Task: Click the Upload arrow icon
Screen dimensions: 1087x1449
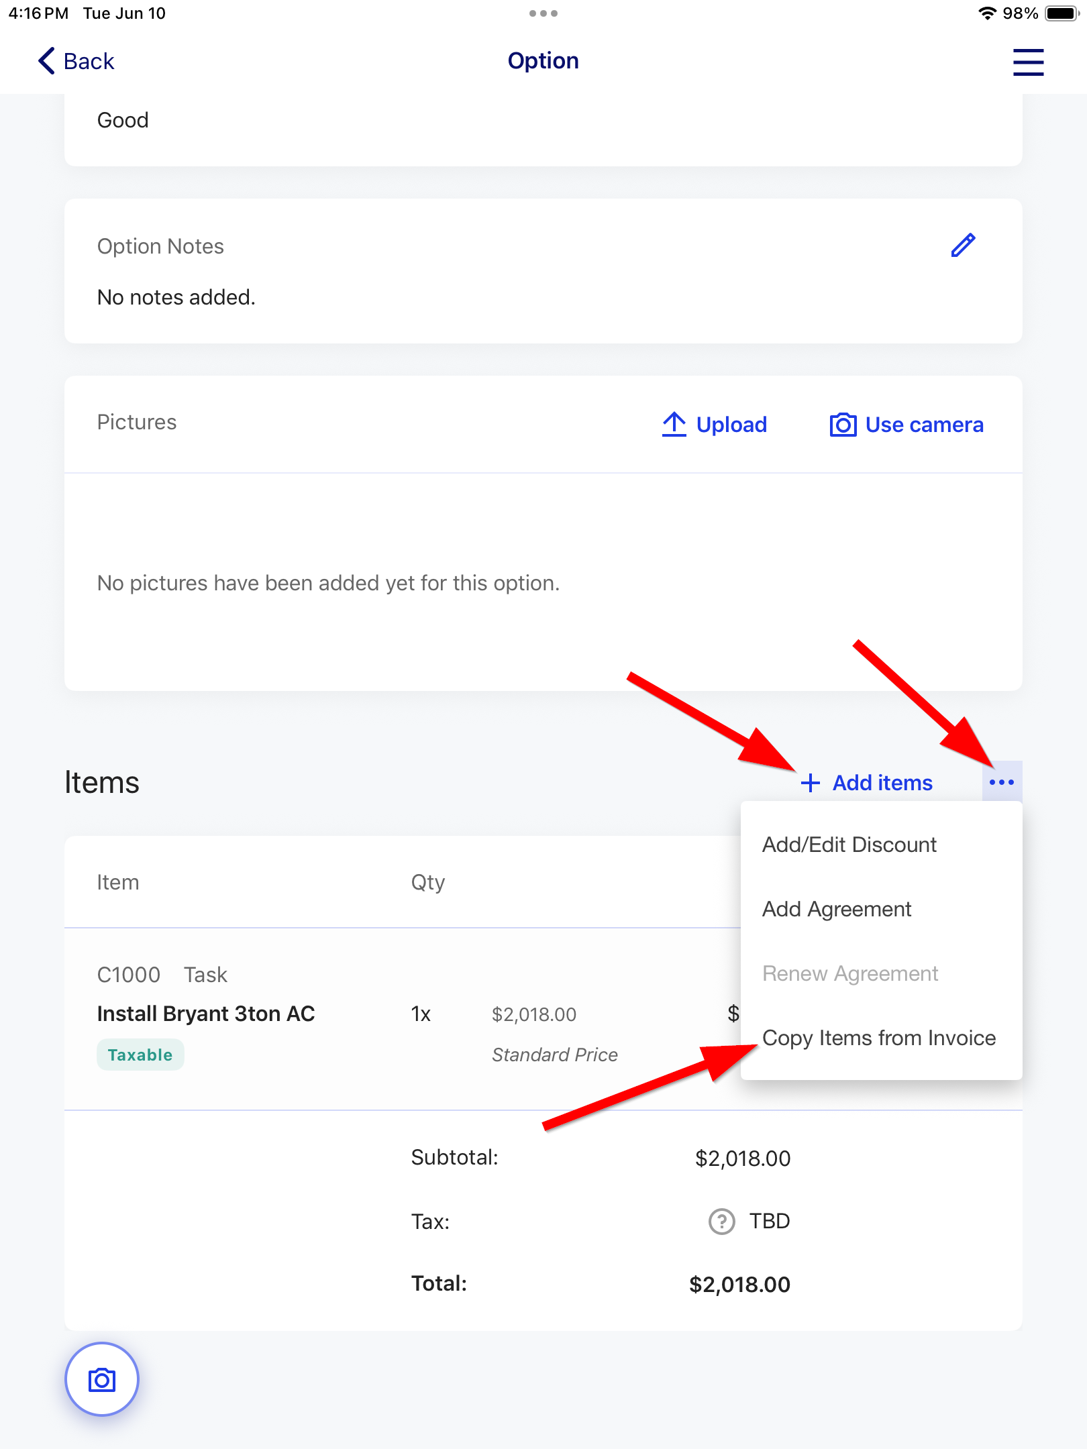Action: pyautogui.click(x=674, y=425)
